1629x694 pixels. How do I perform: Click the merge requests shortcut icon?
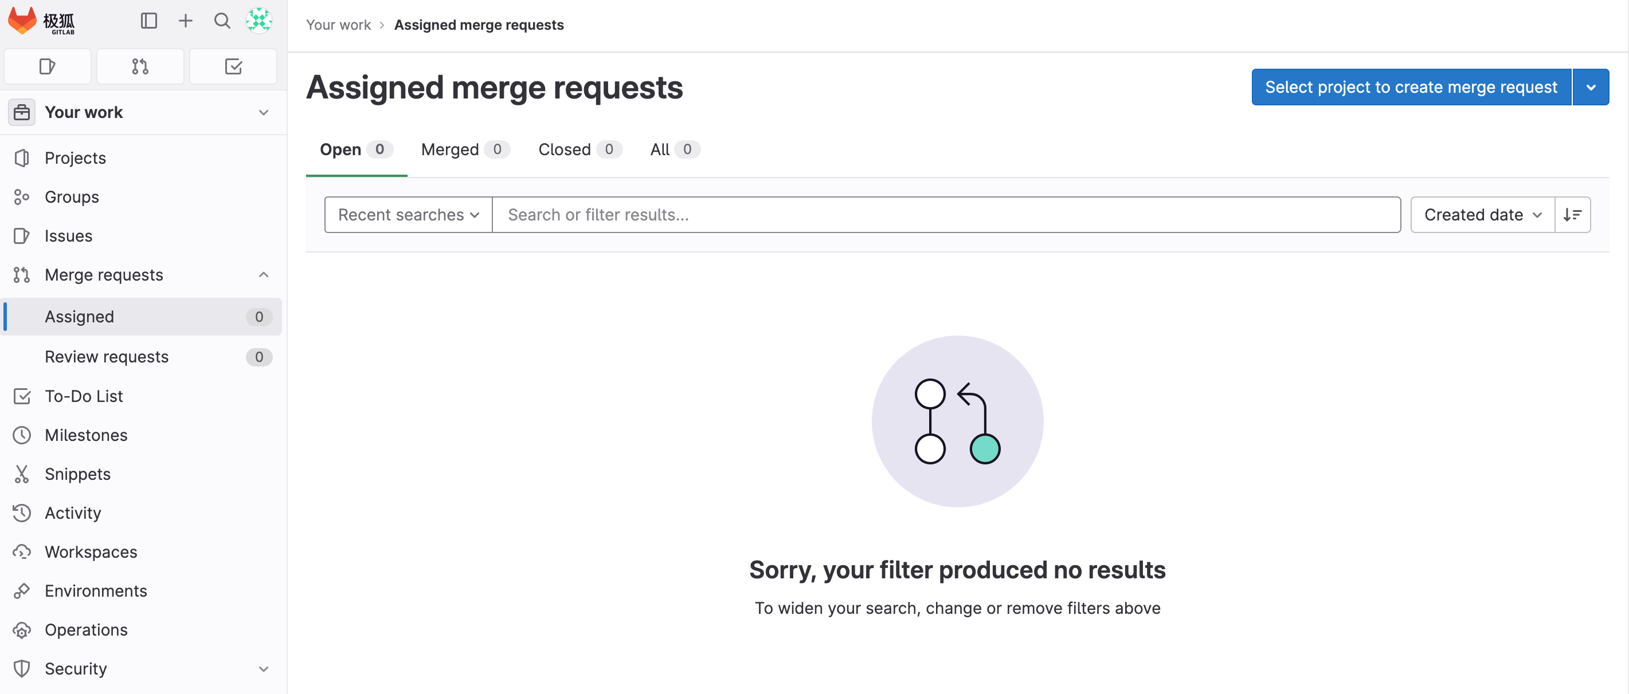[x=140, y=66]
